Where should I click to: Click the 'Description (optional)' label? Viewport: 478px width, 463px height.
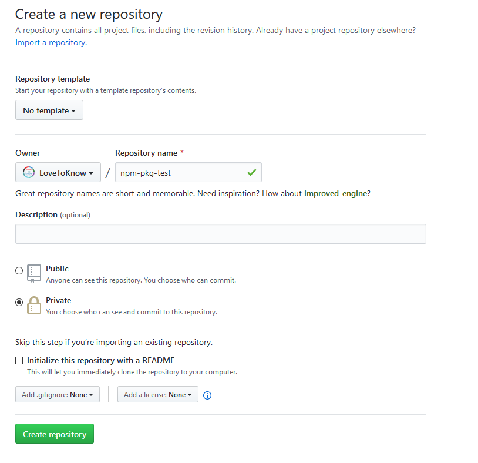[53, 214]
